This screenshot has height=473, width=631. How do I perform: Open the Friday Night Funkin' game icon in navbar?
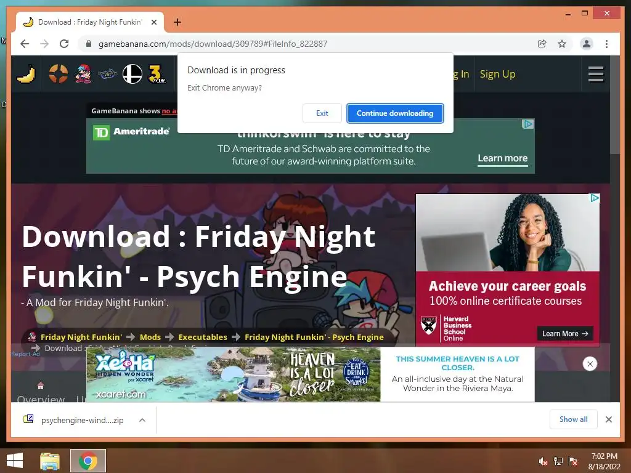(x=83, y=74)
